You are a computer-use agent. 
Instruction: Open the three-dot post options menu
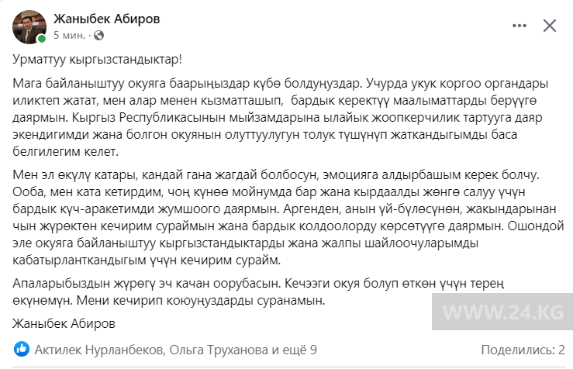click(516, 26)
